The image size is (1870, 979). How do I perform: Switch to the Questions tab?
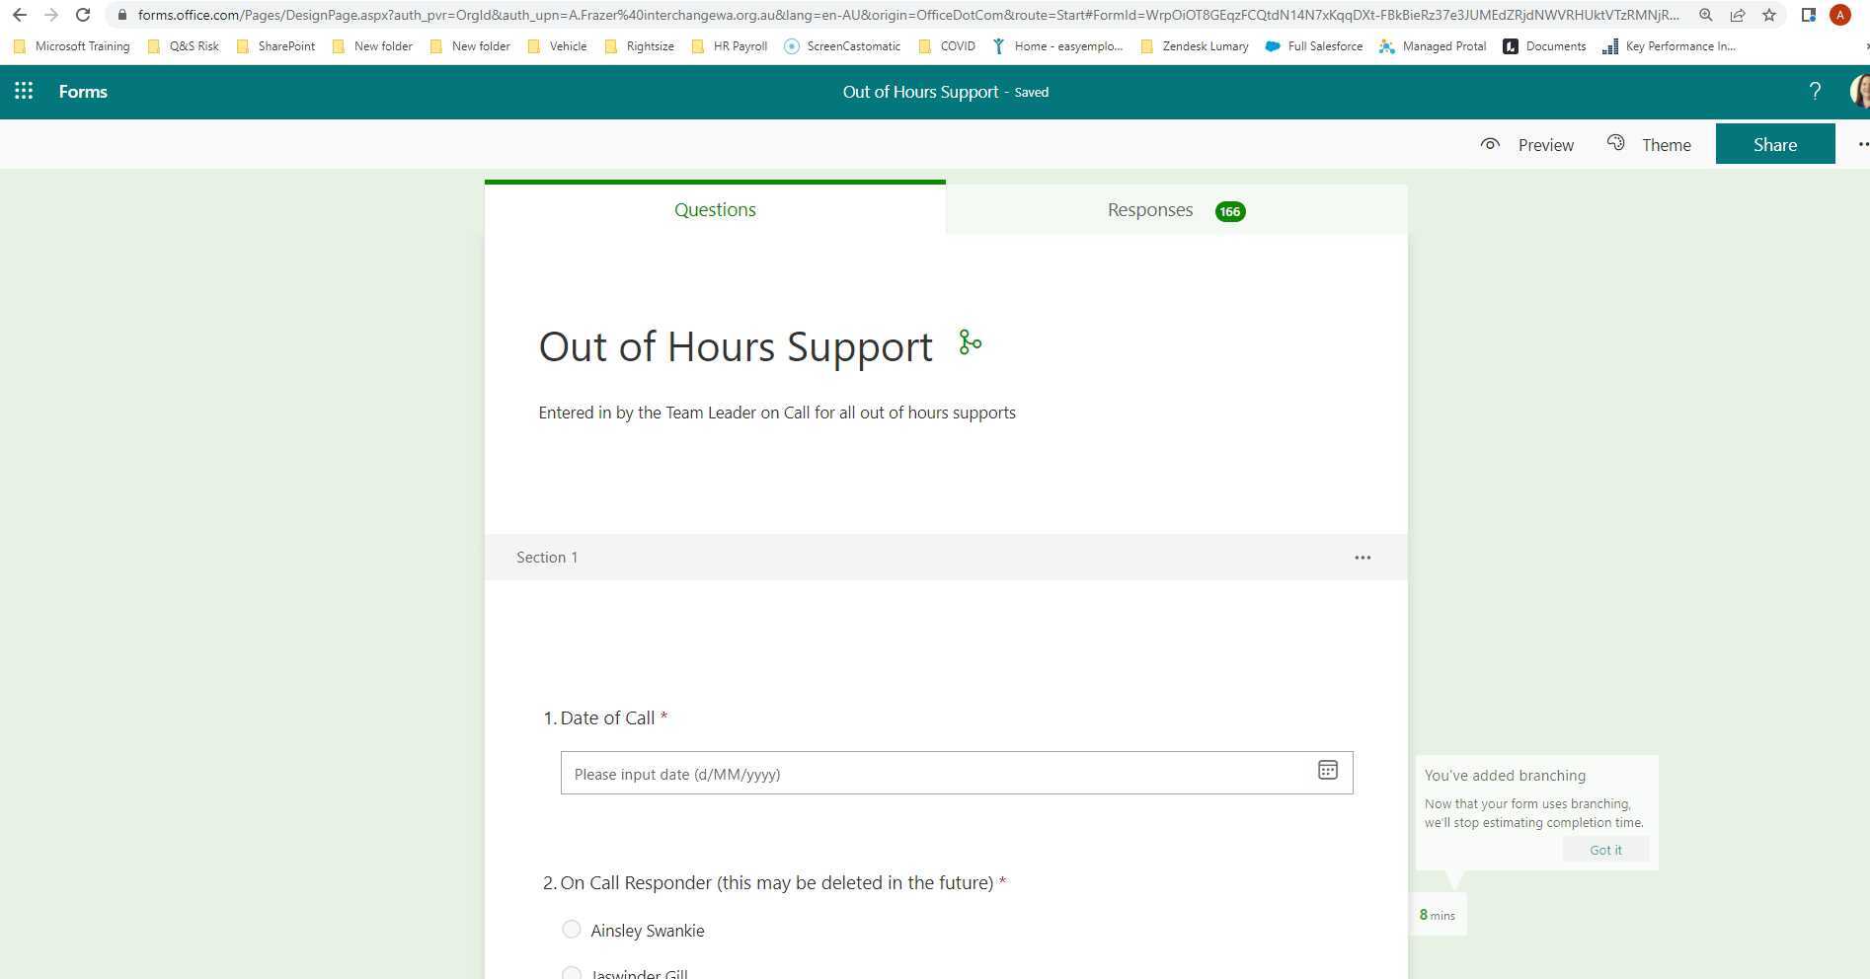tap(714, 209)
